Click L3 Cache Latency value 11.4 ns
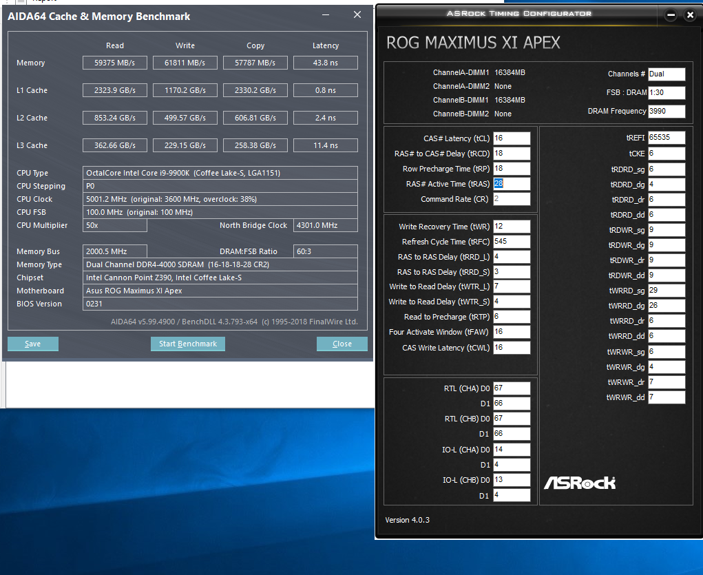Image resolution: width=703 pixels, height=575 pixels. pyautogui.click(x=326, y=145)
